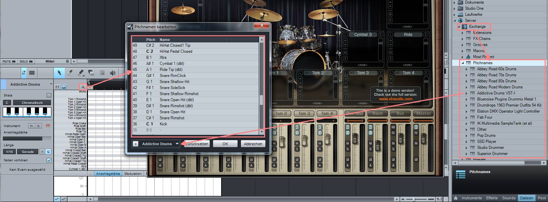Toggle Noten vorhören checkbox
The height and width of the screenshot is (202, 548).
49,160
